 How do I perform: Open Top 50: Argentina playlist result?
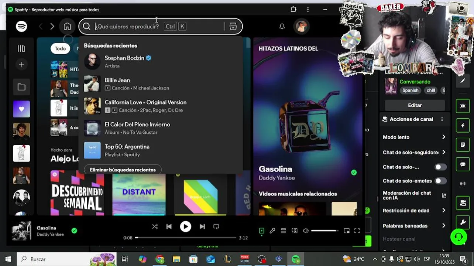(161, 150)
